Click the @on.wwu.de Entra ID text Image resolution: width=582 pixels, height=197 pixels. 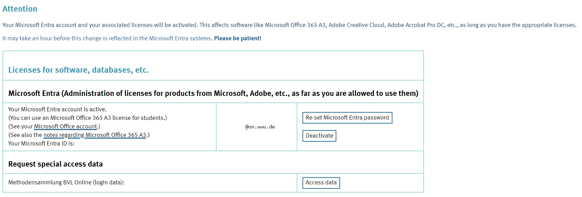(260, 127)
